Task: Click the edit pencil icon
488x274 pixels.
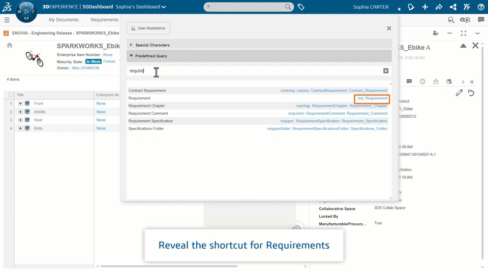Action: [x=459, y=92]
